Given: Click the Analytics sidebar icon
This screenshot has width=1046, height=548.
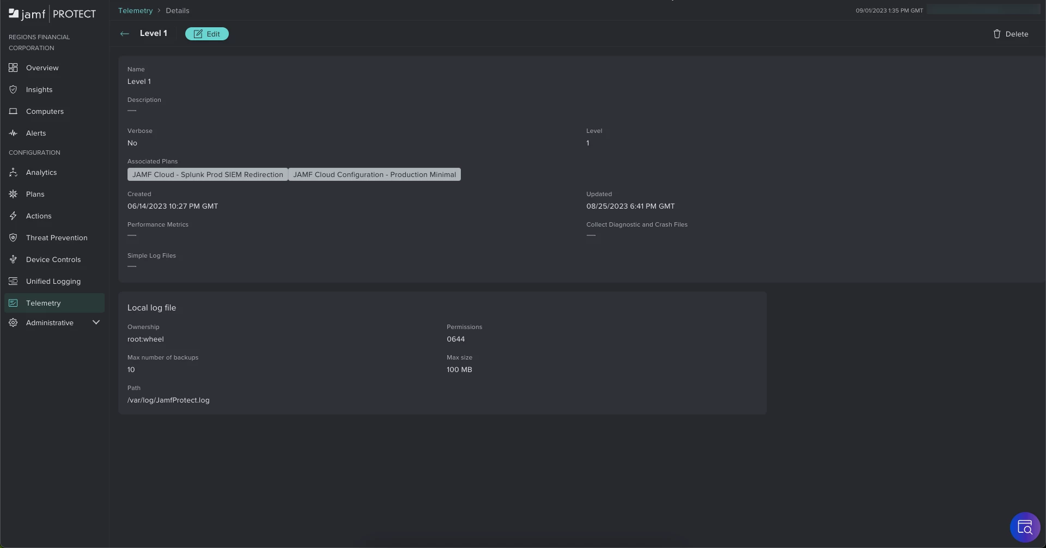Looking at the screenshot, I should (13, 172).
